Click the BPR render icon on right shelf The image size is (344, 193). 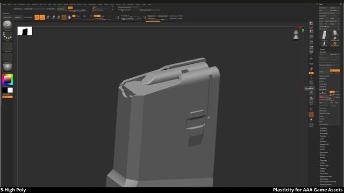tap(311, 23)
